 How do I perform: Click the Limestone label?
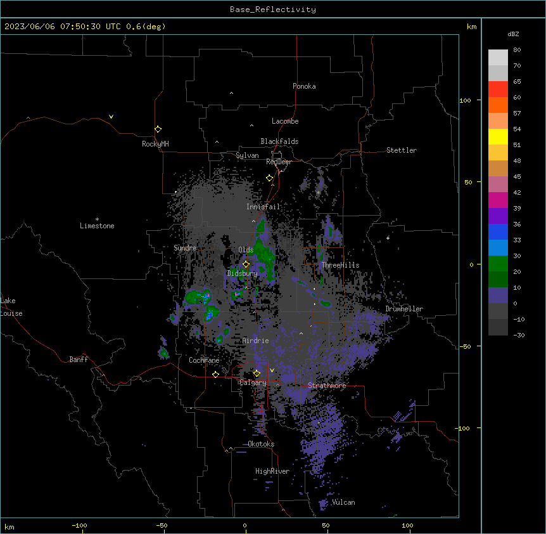[97, 226]
